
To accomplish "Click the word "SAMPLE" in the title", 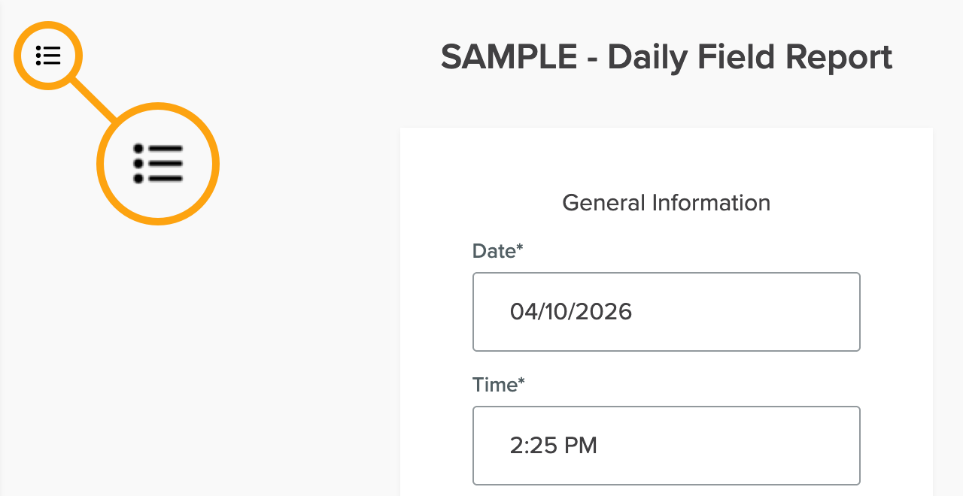I will pyautogui.click(x=509, y=57).
